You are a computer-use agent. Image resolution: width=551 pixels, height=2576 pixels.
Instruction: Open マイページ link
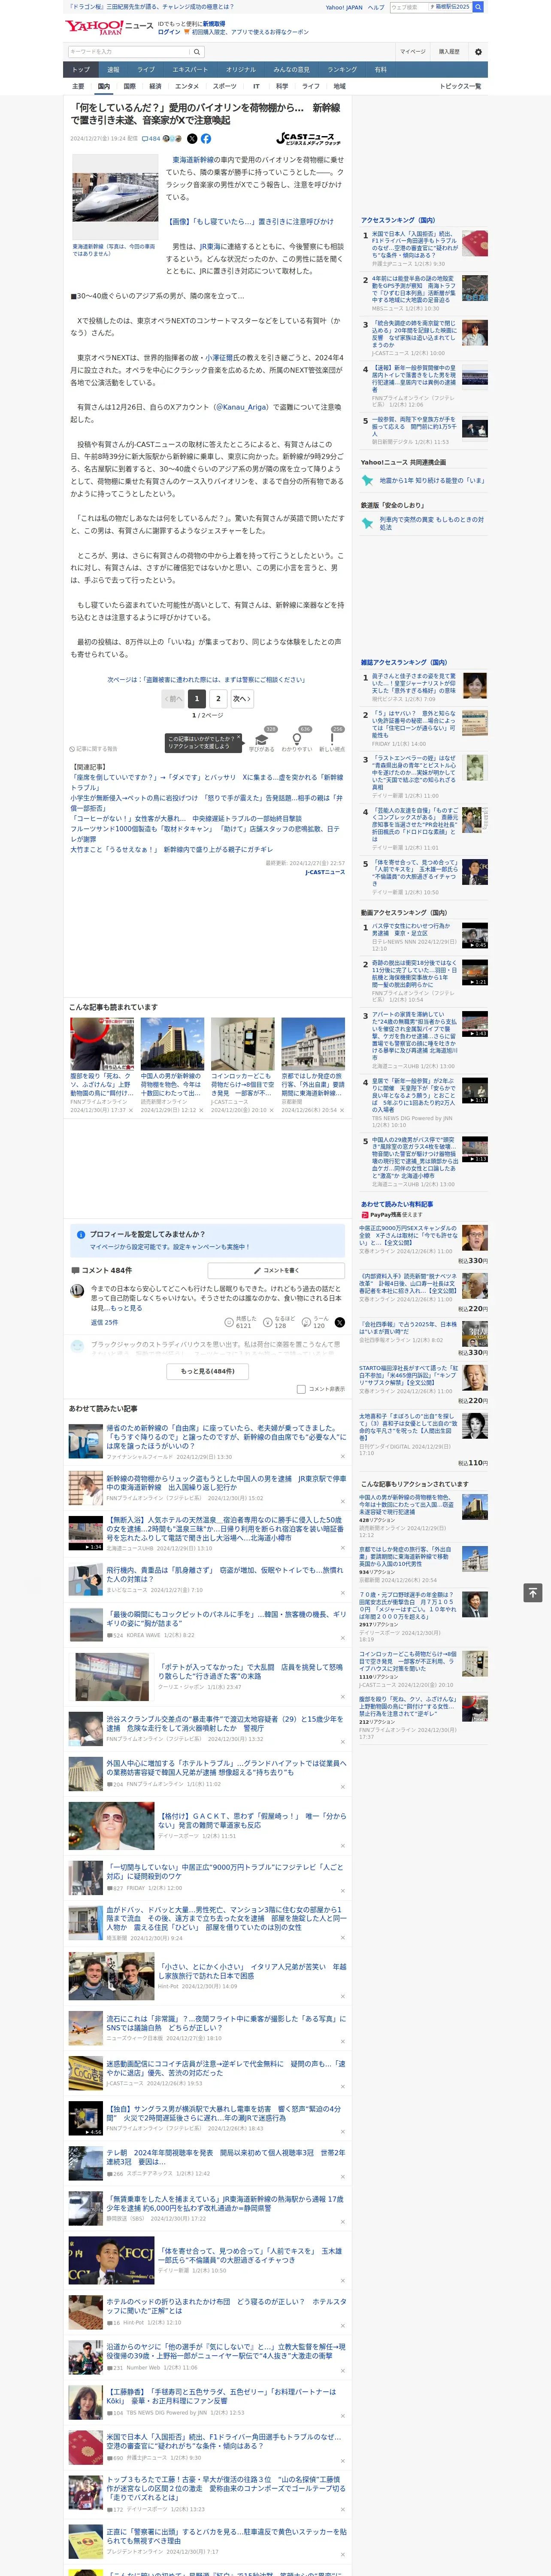[412, 52]
